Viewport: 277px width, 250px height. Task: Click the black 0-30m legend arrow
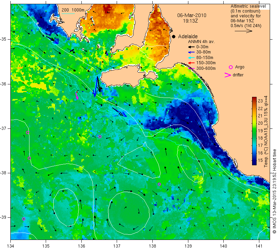coord(191,47)
